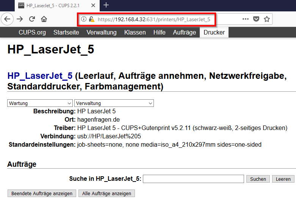296x202 pixels.
Task: Click the search field for HP_LaserJet_5 jobs
Action: tap(193, 179)
